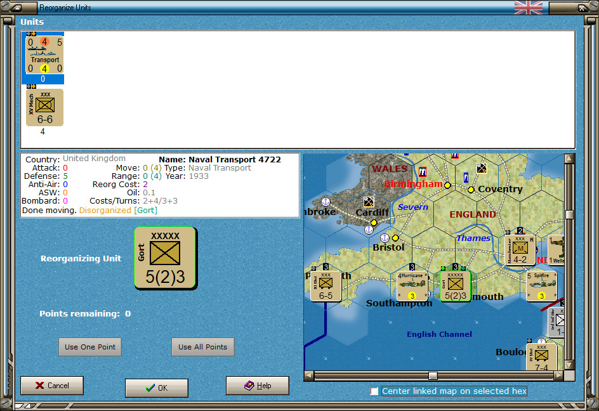Click the blue oil icon above Coventry
The width and height of the screenshot is (599, 411).
tap(466, 177)
